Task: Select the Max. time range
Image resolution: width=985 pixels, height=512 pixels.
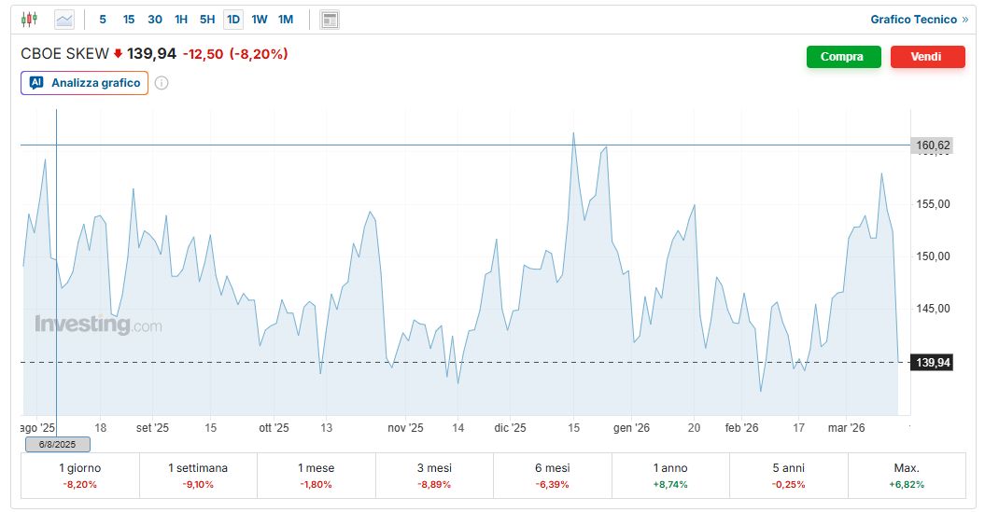Action: tap(906, 476)
